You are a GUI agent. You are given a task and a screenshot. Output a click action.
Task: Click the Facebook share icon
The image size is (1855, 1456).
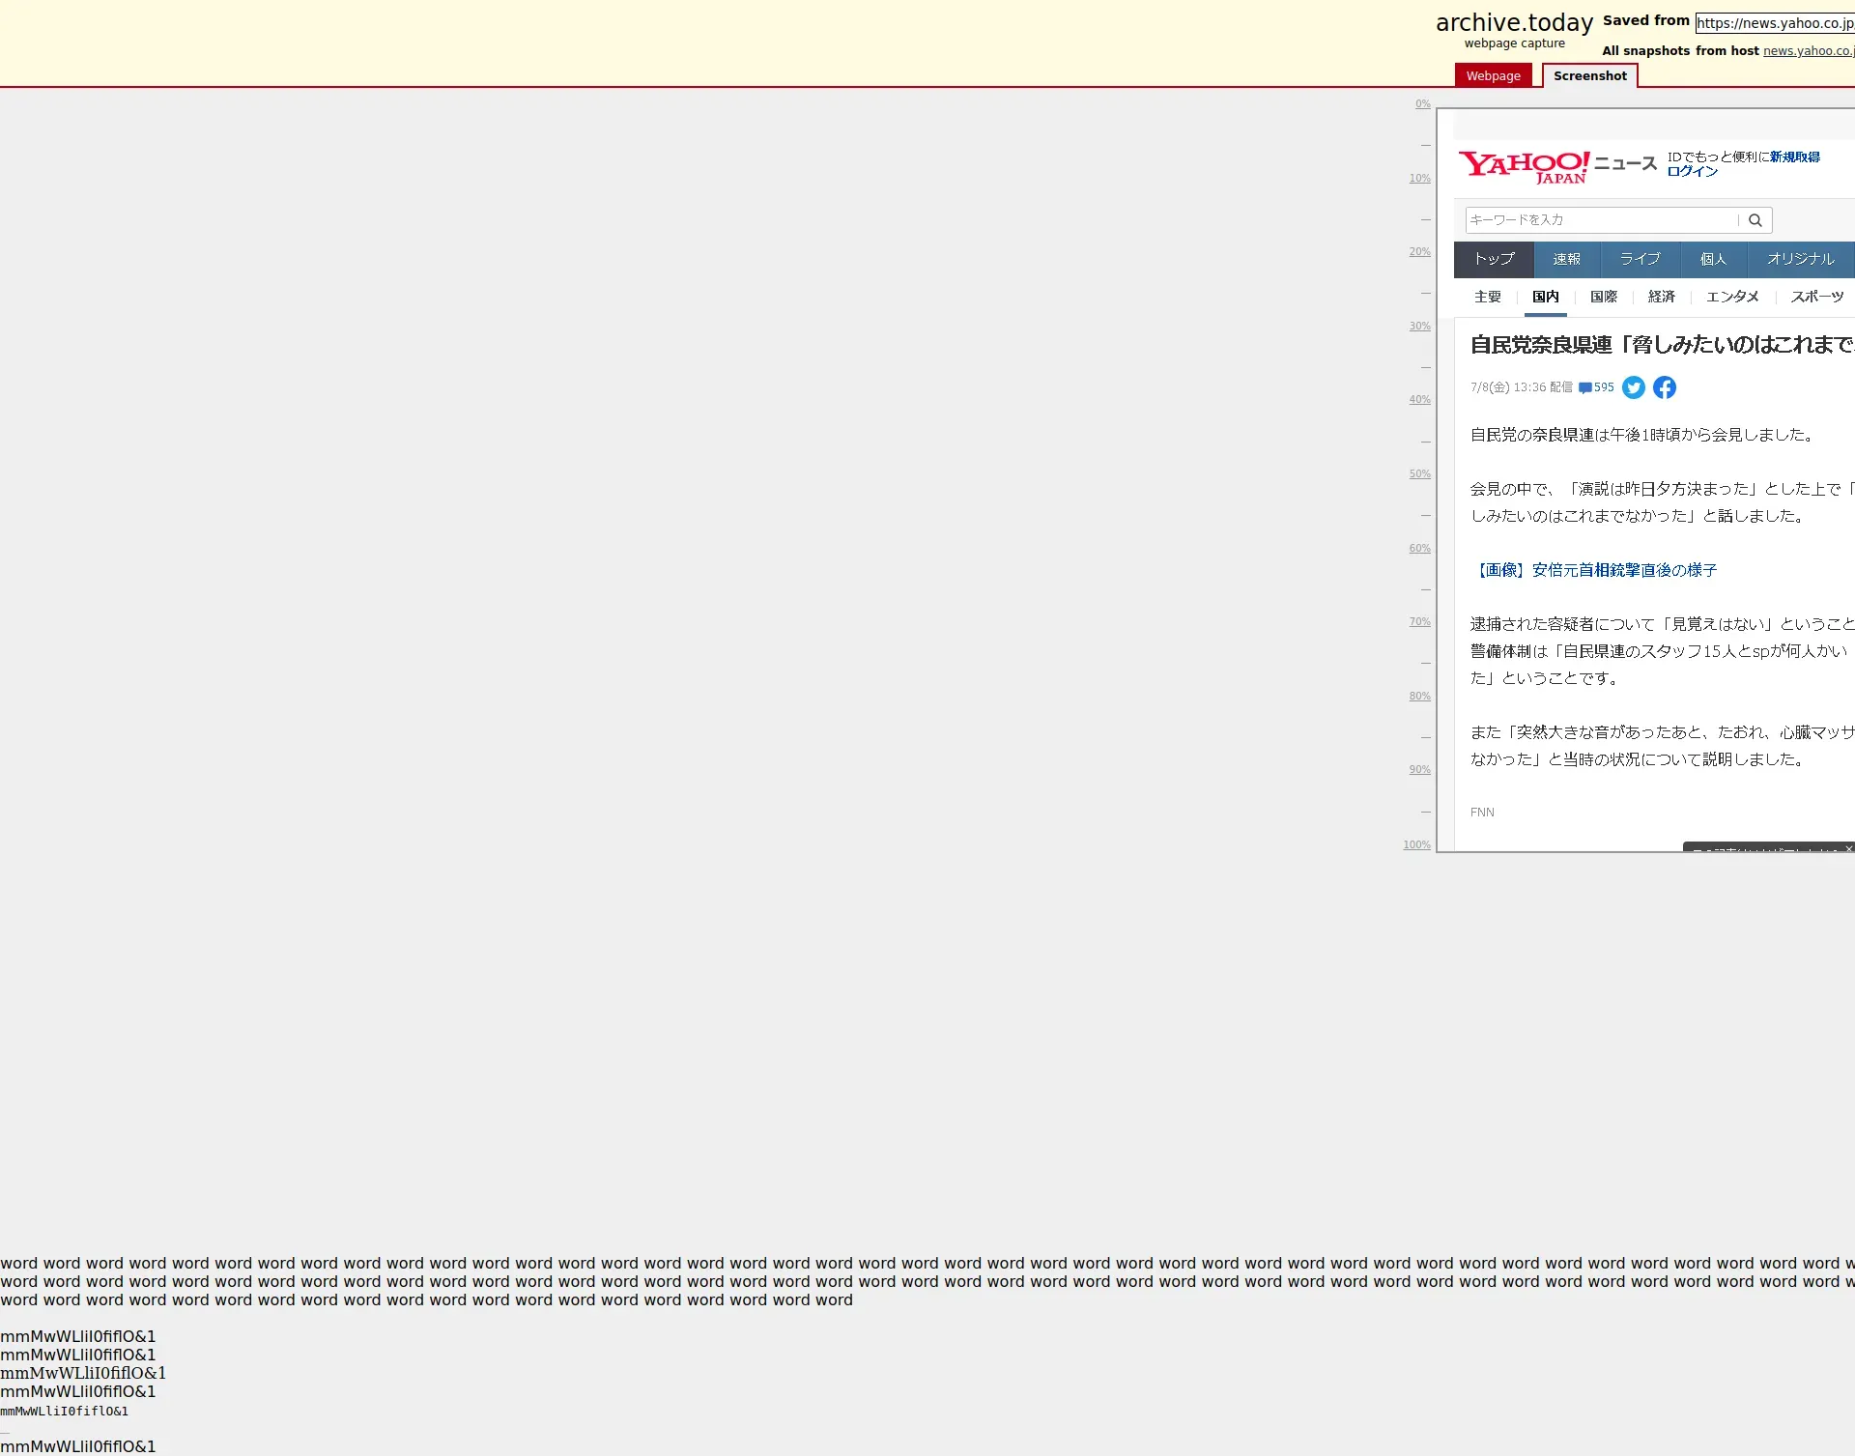1664,387
